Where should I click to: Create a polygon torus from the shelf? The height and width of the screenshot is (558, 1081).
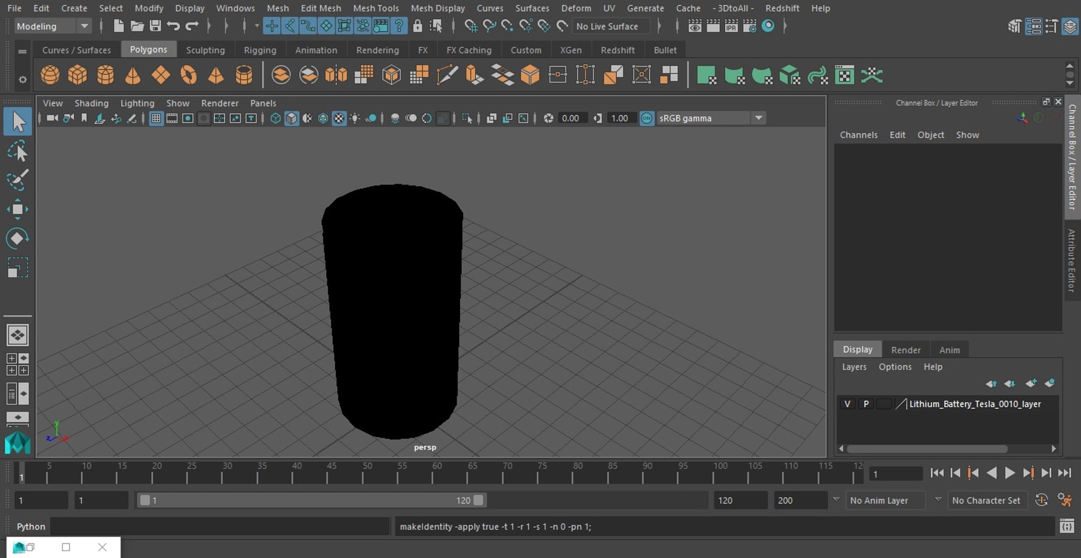(189, 75)
